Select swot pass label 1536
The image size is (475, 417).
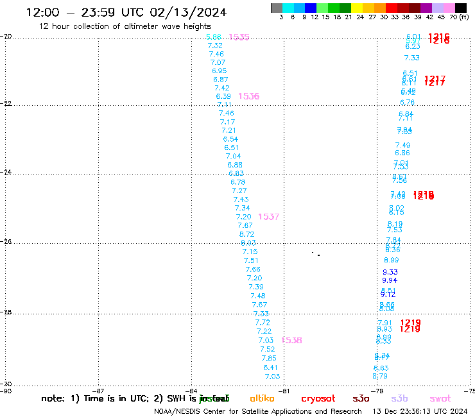click(248, 96)
